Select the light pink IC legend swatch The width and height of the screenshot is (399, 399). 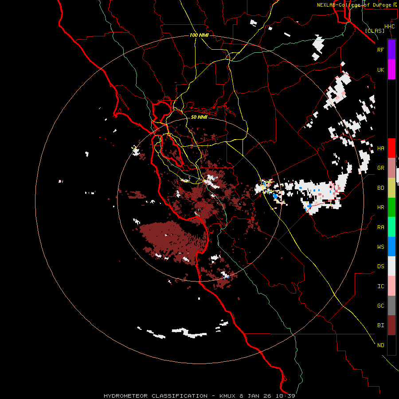[391, 286]
